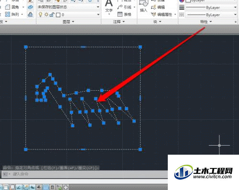Screen dimensions: 239x190
Task: Select the rectangle's bottom edge midpoint grip
Action: [83, 149]
